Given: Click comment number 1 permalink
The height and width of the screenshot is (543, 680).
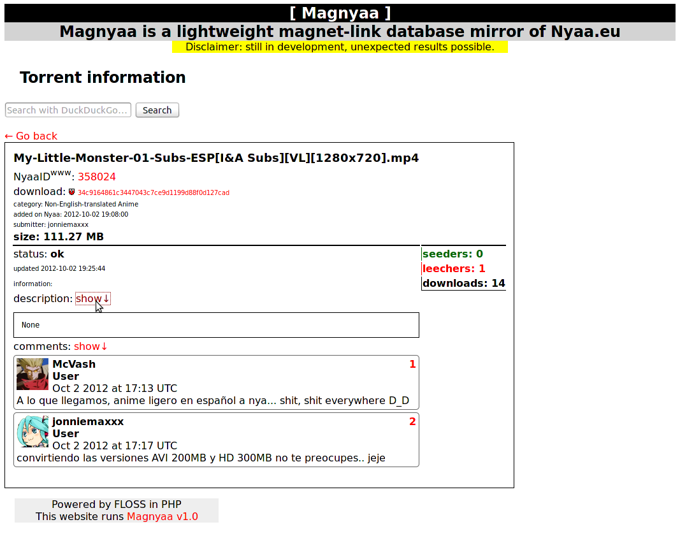Looking at the screenshot, I should pyautogui.click(x=412, y=365).
